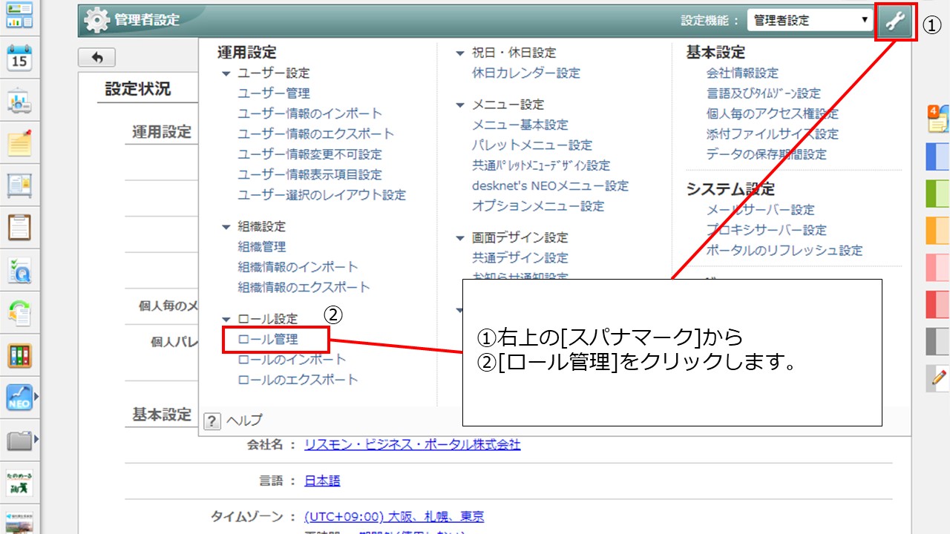Select the green color tab on right
Screen dimensions: 950x534
[x=938, y=194]
